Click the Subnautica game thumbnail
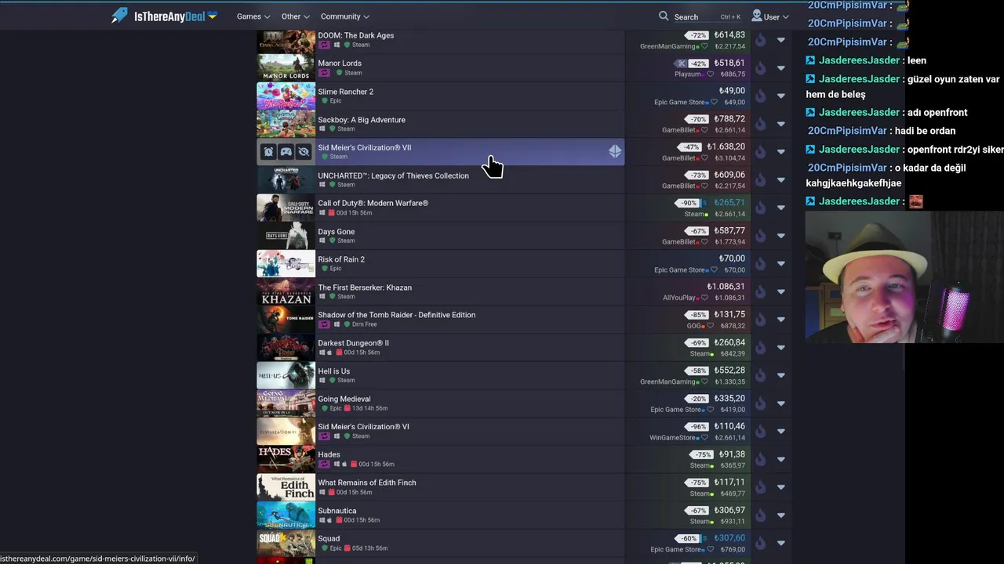Viewport: 1004px width, 564px height. click(x=286, y=515)
